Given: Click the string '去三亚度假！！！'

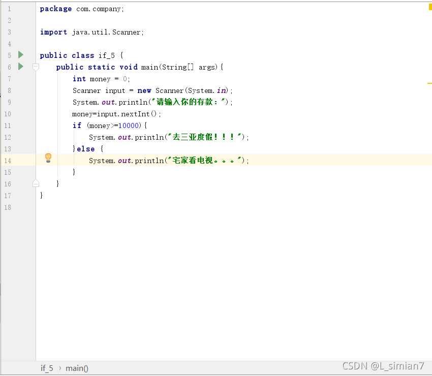Looking at the screenshot, I should 205,137.
